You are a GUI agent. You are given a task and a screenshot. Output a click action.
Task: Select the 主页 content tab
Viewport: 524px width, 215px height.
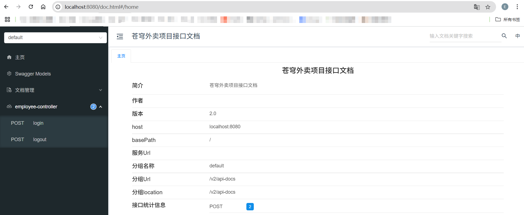pos(121,56)
